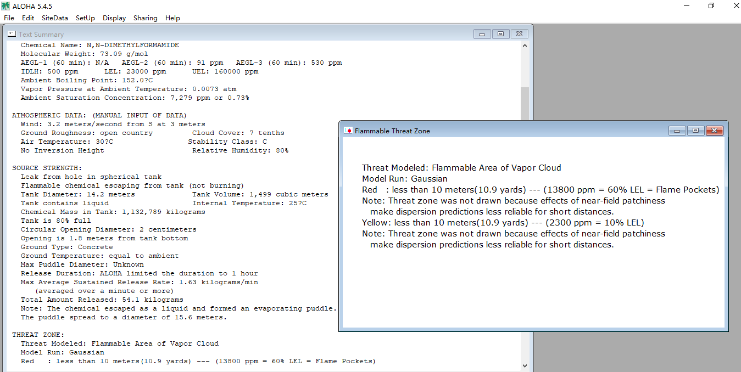This screenshot has height=372, width=741.
Task: Click the 'Wind: 3.2 meters/second' line
Action: click(x=113, y=124)
